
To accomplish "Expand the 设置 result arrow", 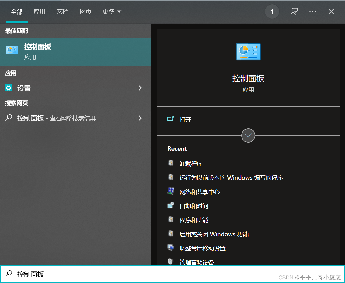I will [140, 88].
